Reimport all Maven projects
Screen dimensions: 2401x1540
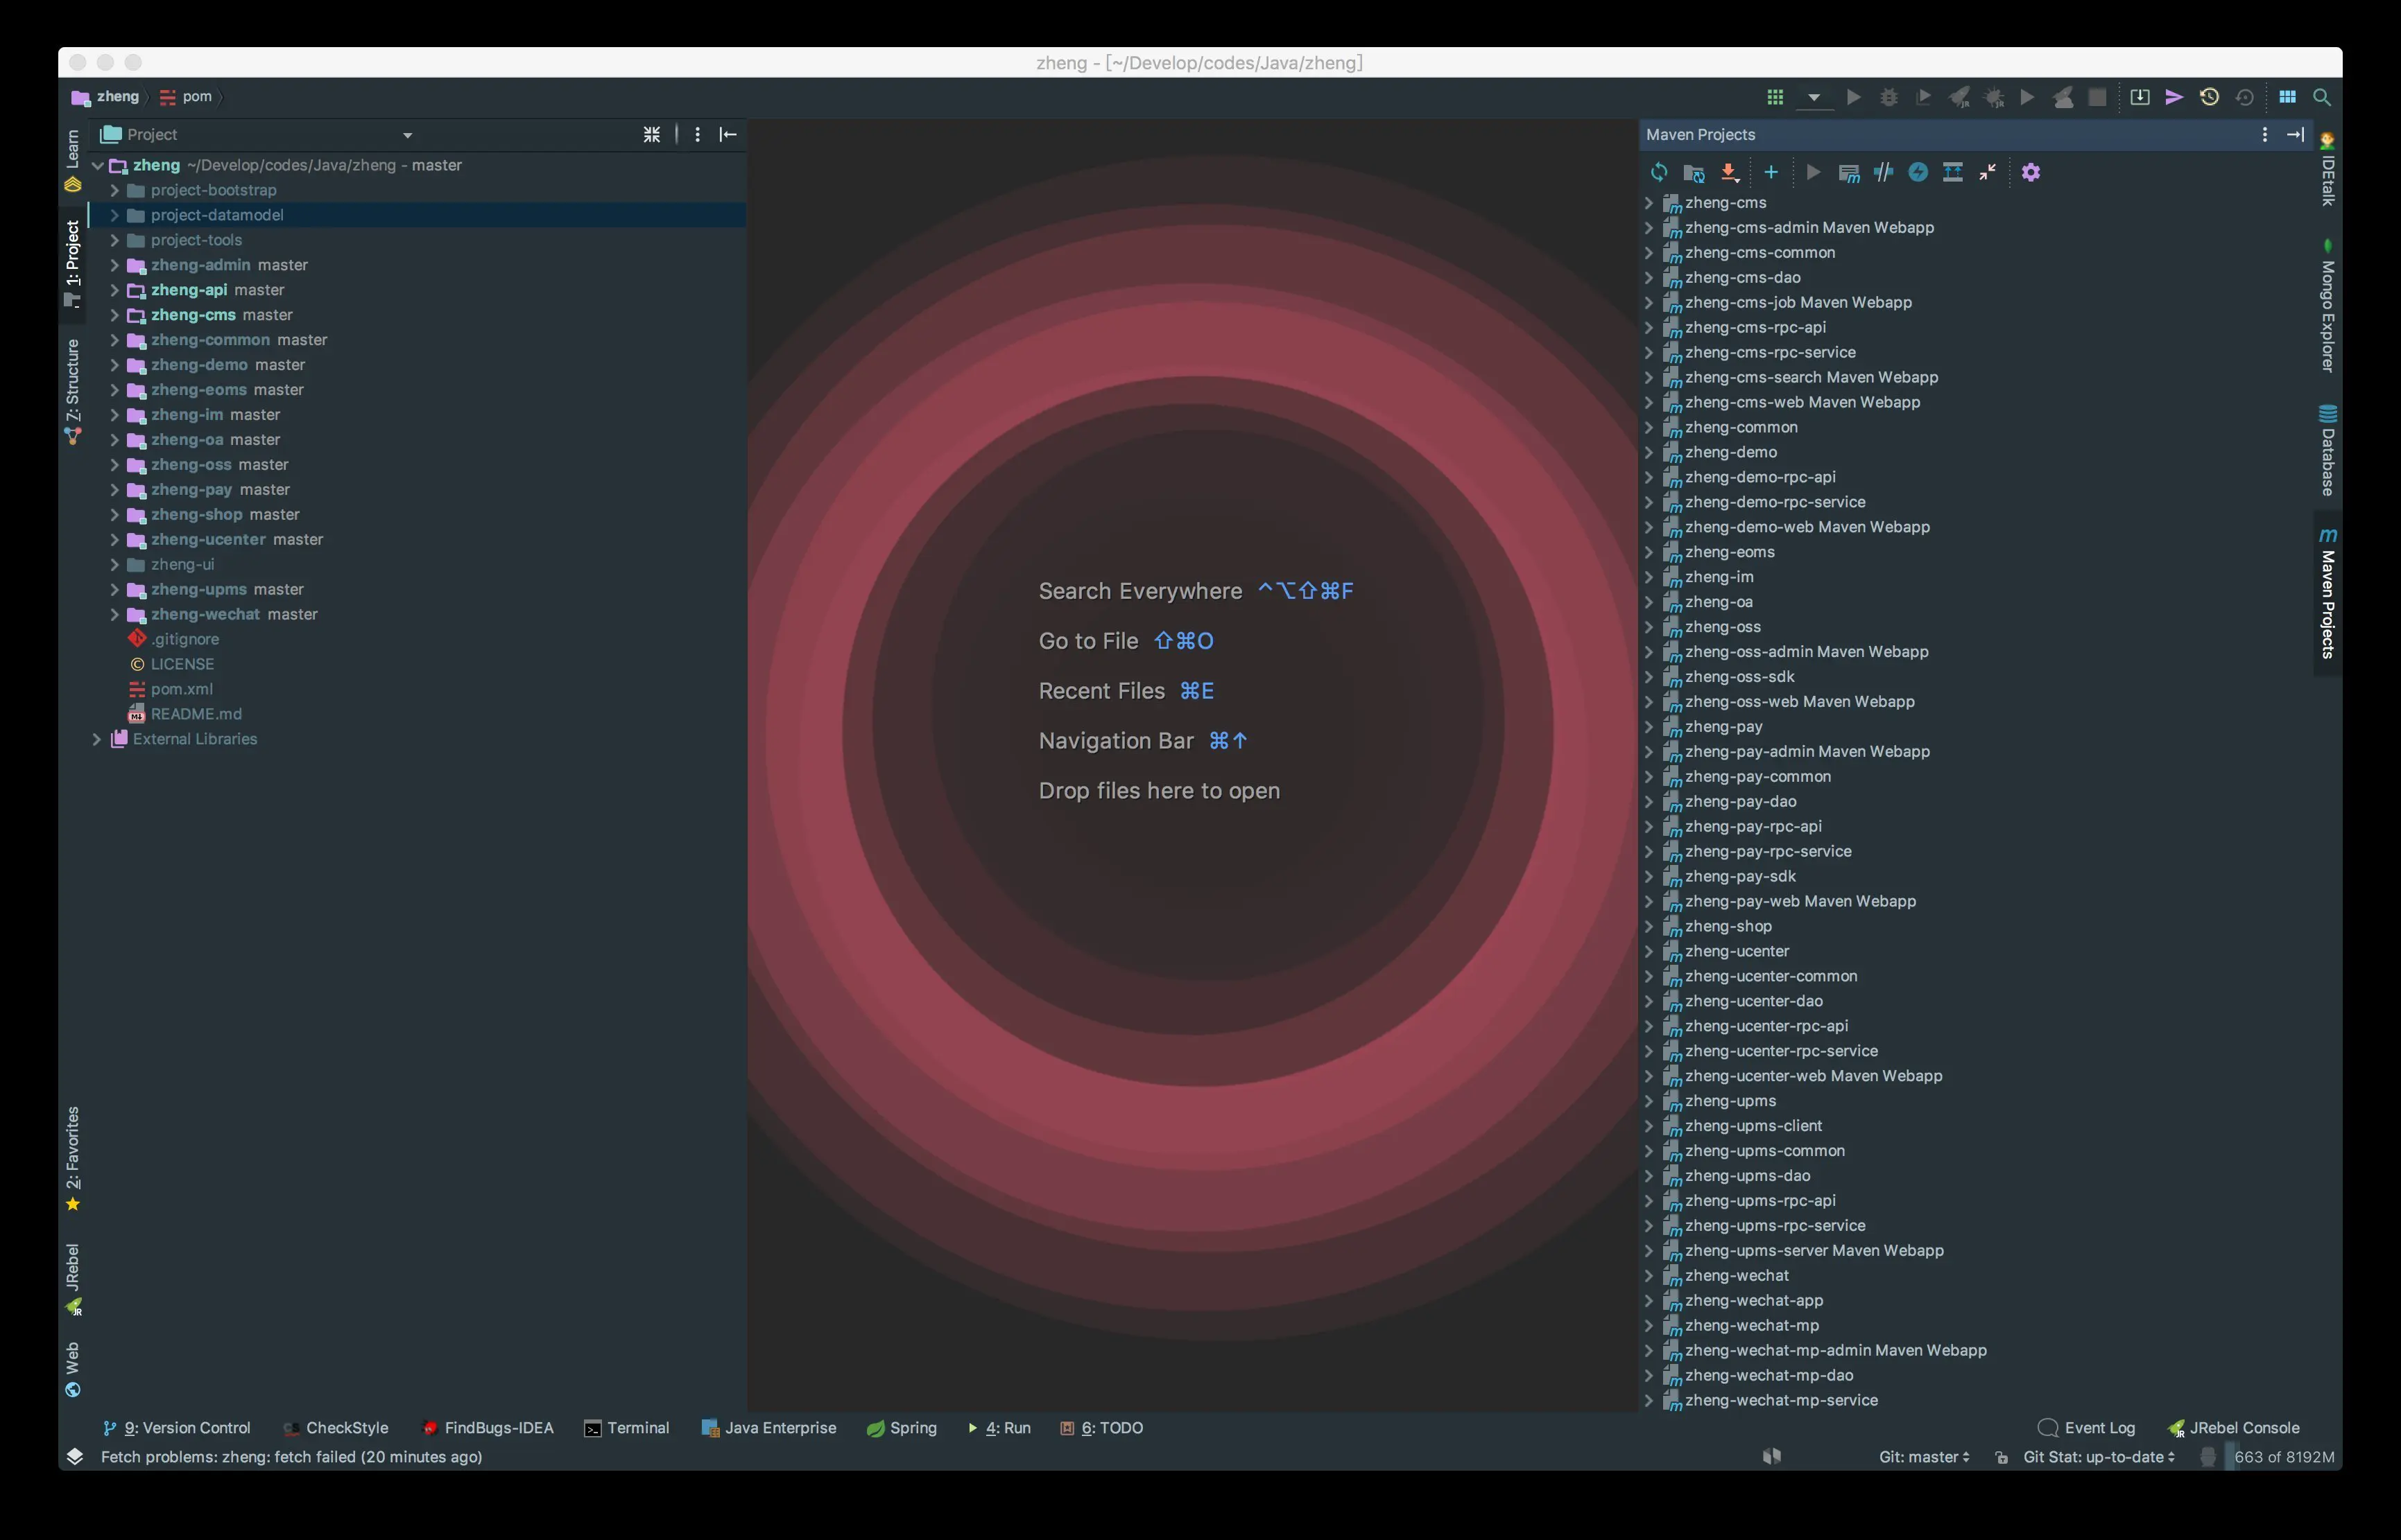(x=1659, y=172)
